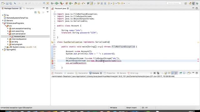Click the Remove Launch console icon
The height and width of the screenshot is (112, 200).
coord(155,73)
